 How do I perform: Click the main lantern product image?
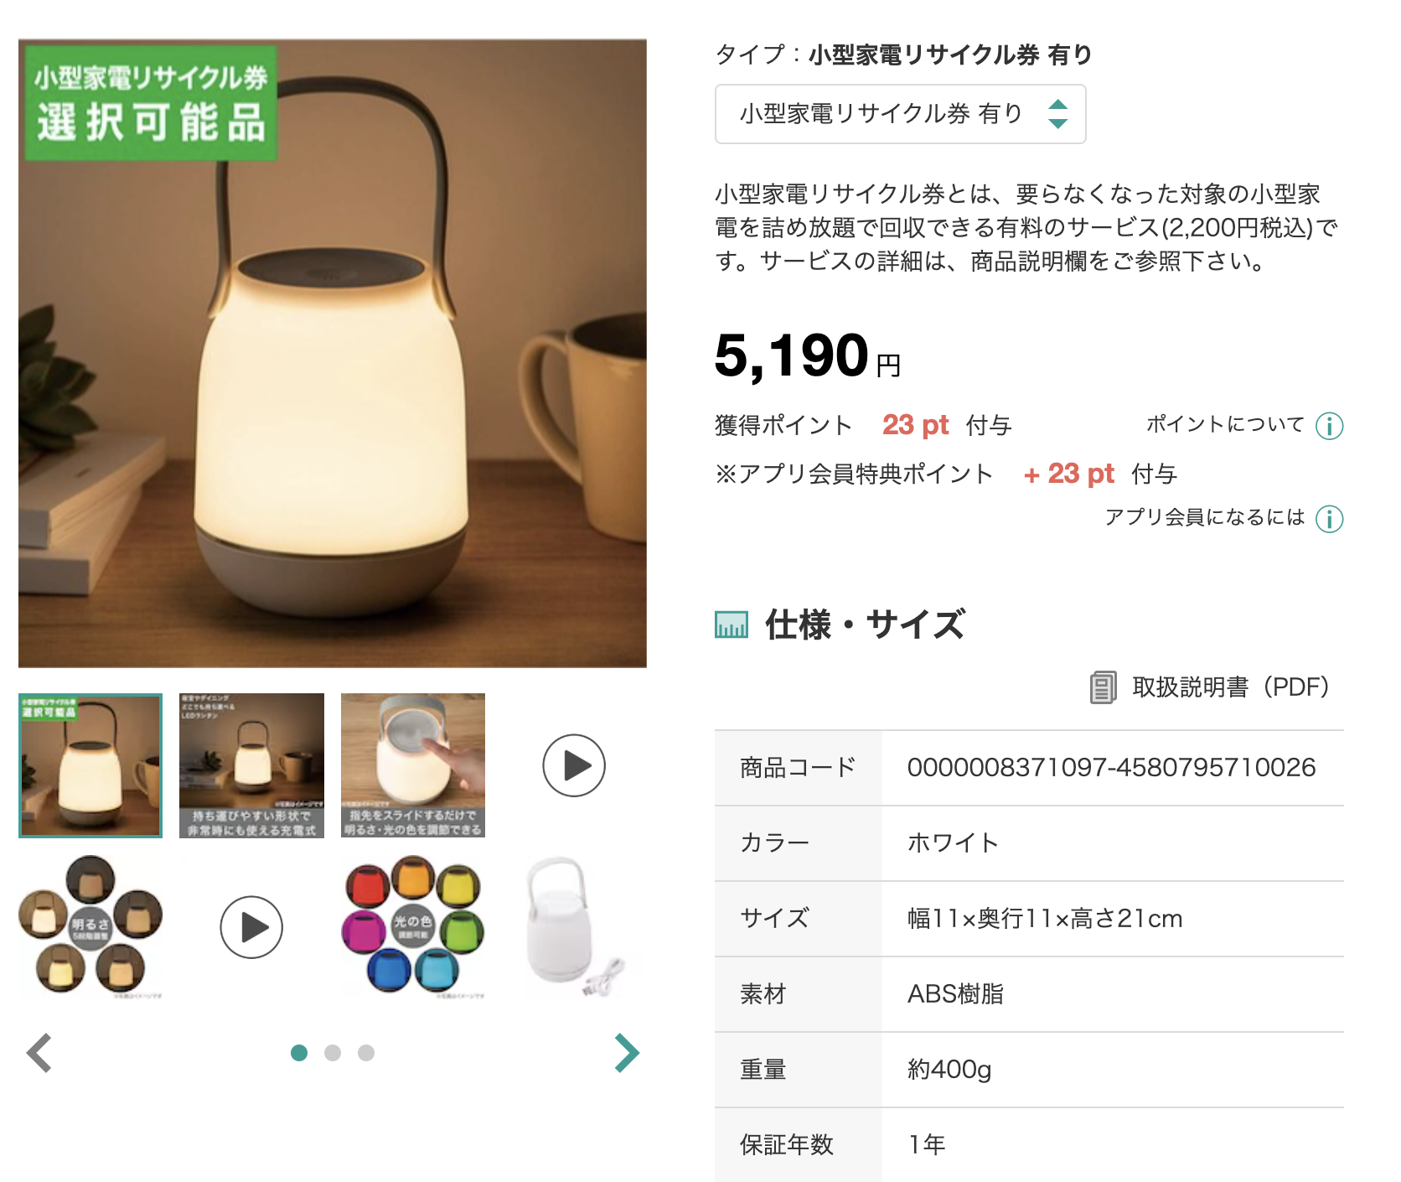pyautogui.click(x=333, y=354)
